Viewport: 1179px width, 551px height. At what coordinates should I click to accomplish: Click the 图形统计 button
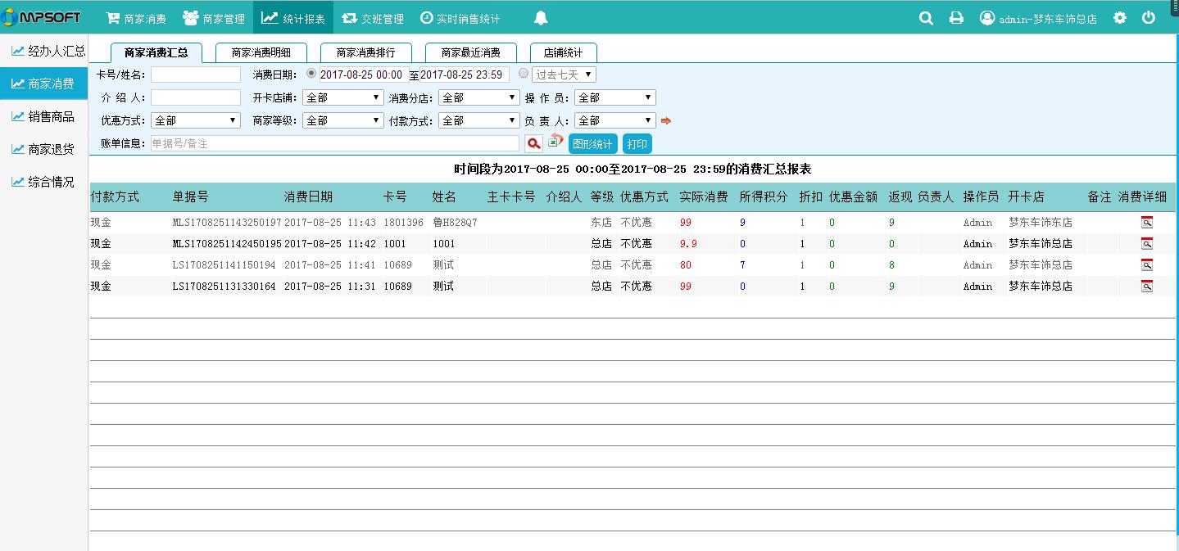592,144
